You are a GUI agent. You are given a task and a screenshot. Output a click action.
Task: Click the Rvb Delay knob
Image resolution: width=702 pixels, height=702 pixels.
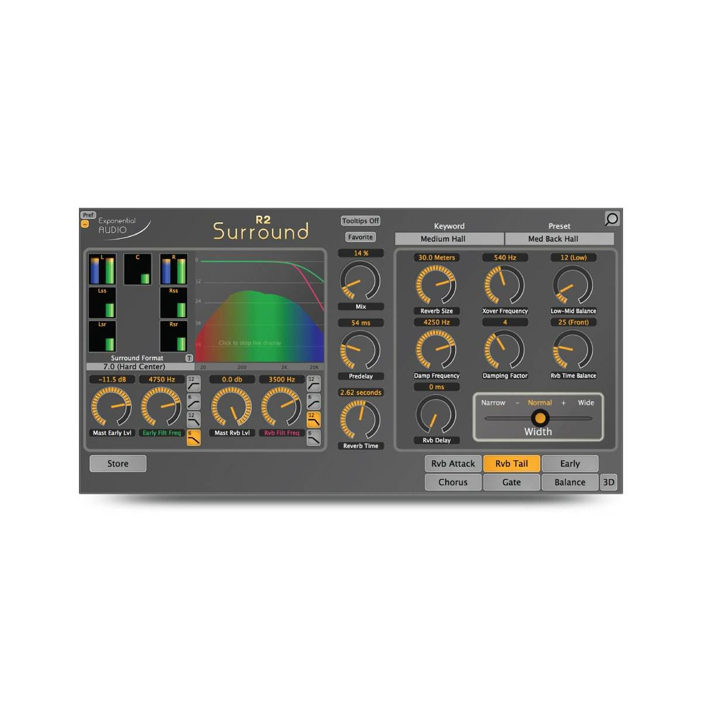click(x=436, y=415)
